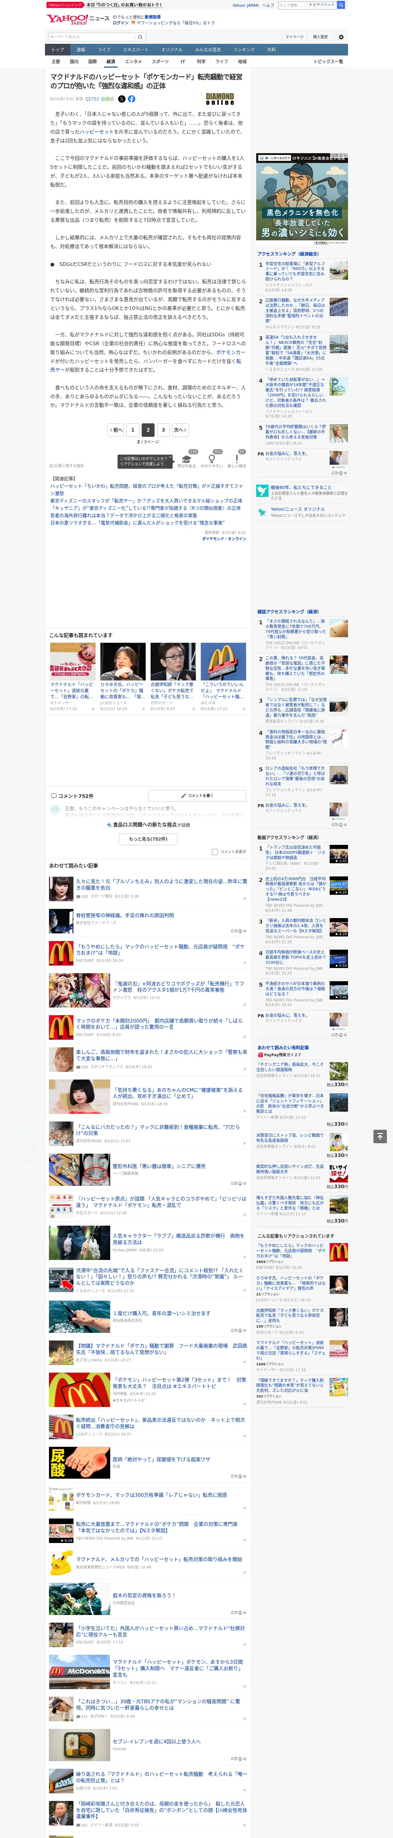Click the 新しい視点 exclamation reaction

pyautogui.click(x=237, y=459)
